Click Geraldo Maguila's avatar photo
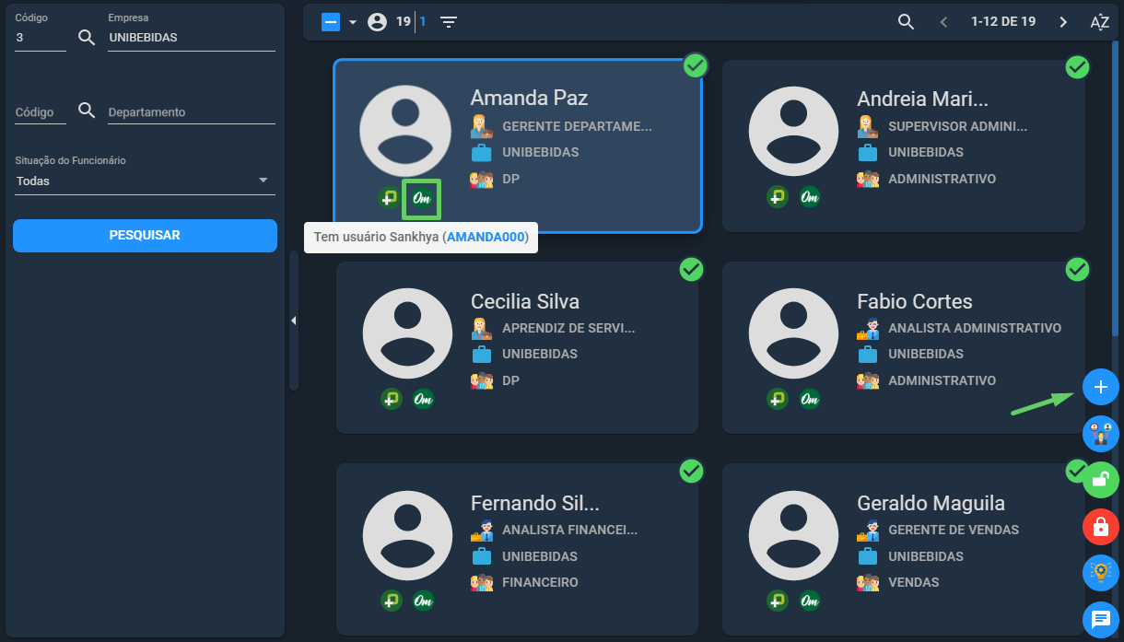This screenshot has height=642, width=1124. [794, 535]
